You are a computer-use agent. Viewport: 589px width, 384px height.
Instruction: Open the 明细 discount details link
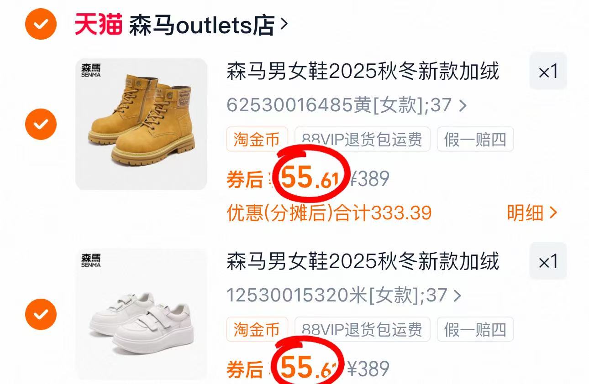pyautogui.click(x=532, y=213)
